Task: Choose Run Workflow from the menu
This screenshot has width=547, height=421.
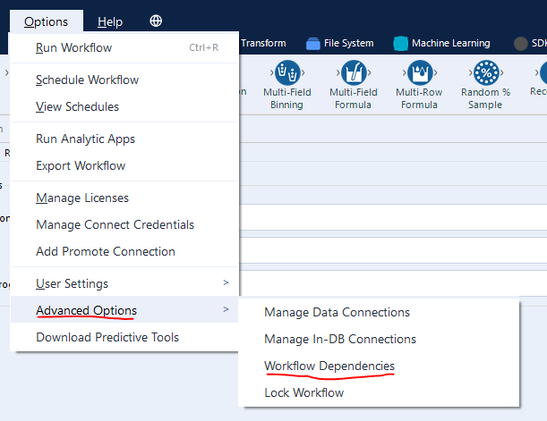Action: pos(73,47)
